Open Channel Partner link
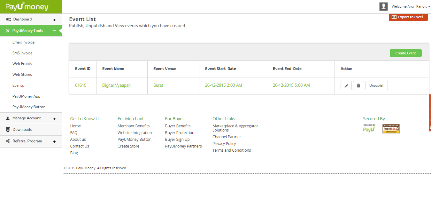 pos(227,137)
